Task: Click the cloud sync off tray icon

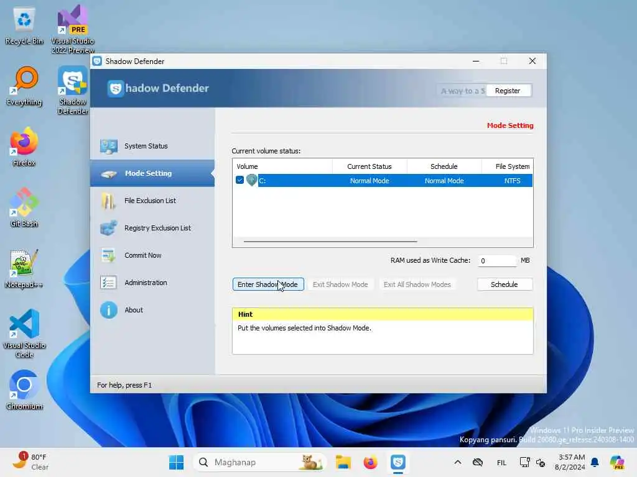Action: click(x=478, y=462)
